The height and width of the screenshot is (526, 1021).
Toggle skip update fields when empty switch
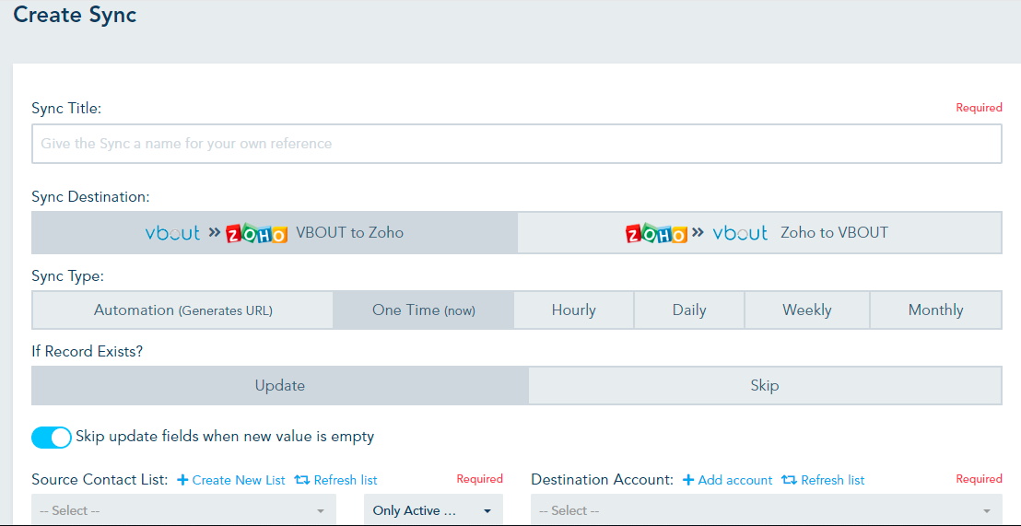tap(52, 438)
